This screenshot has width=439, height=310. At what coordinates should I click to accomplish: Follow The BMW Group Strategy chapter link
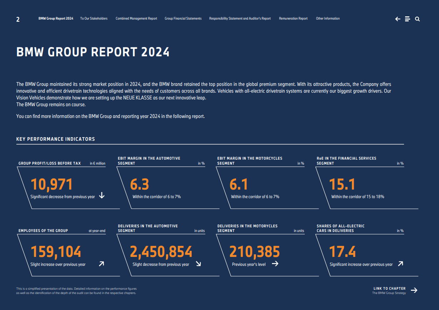coord(389,293)
